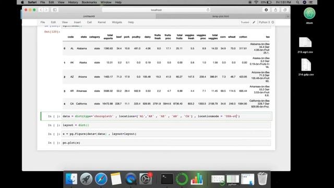The height and width of the screenshot is (188, 334).
Task: Click the Safari back arrow button
Action: pyautogui.click(x=41, y=10)
